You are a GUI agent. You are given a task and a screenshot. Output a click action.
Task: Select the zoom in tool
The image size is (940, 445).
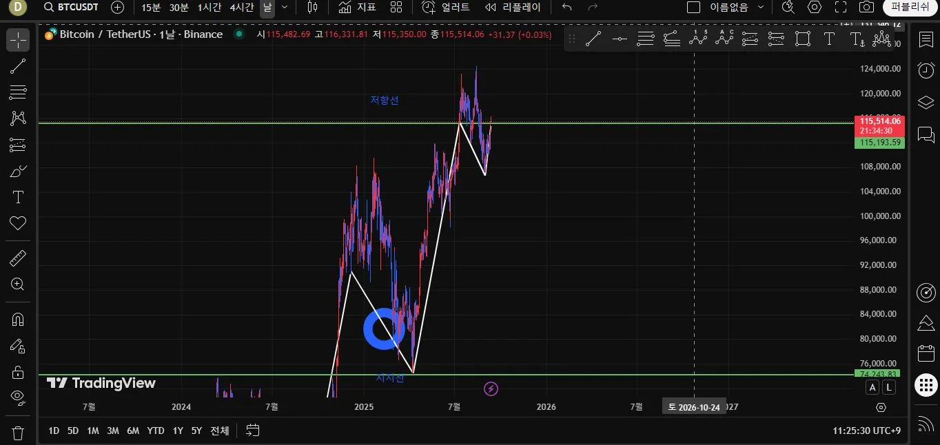click(x=18, y=284)
